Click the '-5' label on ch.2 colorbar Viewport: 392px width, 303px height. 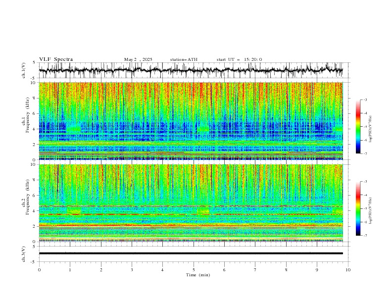[365, 208]
